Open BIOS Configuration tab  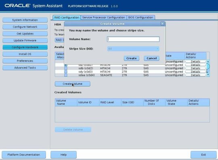coord(141,17)
